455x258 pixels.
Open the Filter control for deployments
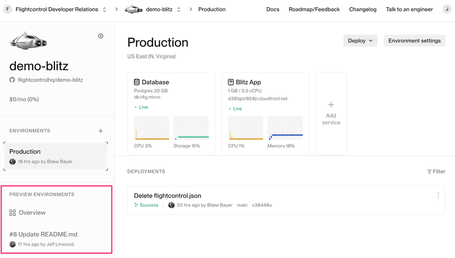pos(436,171)
